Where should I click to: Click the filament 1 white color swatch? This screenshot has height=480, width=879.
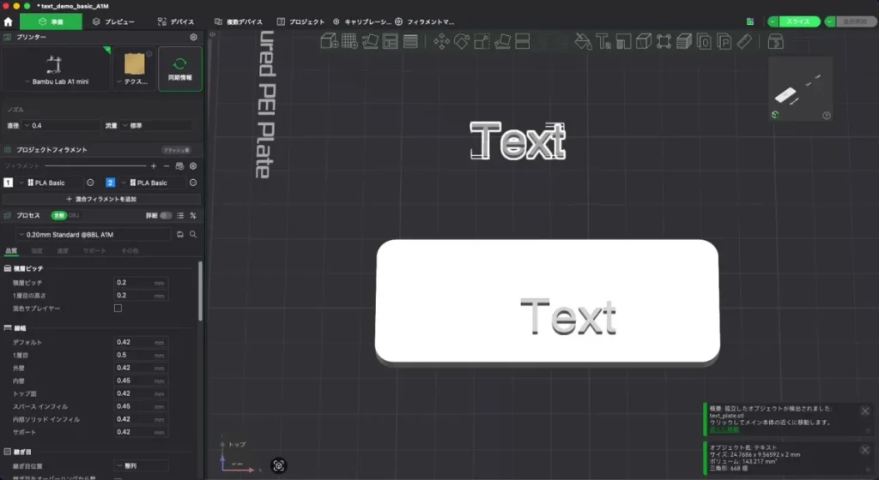tap(8, 183)
